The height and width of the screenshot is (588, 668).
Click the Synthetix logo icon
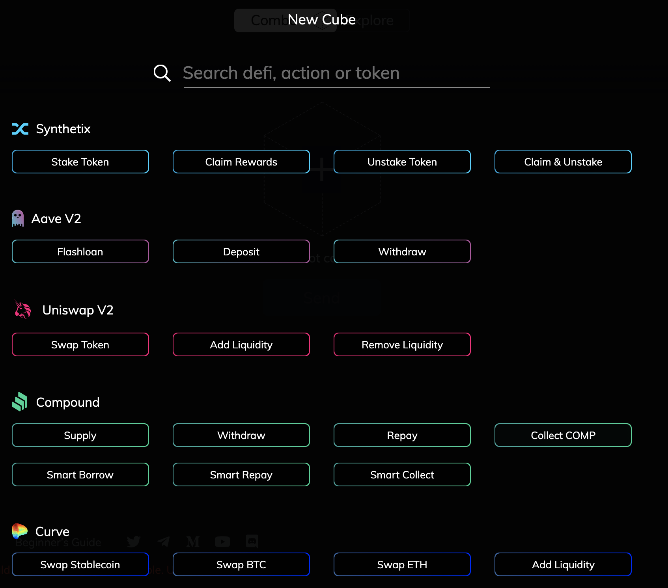click(20, 129)
